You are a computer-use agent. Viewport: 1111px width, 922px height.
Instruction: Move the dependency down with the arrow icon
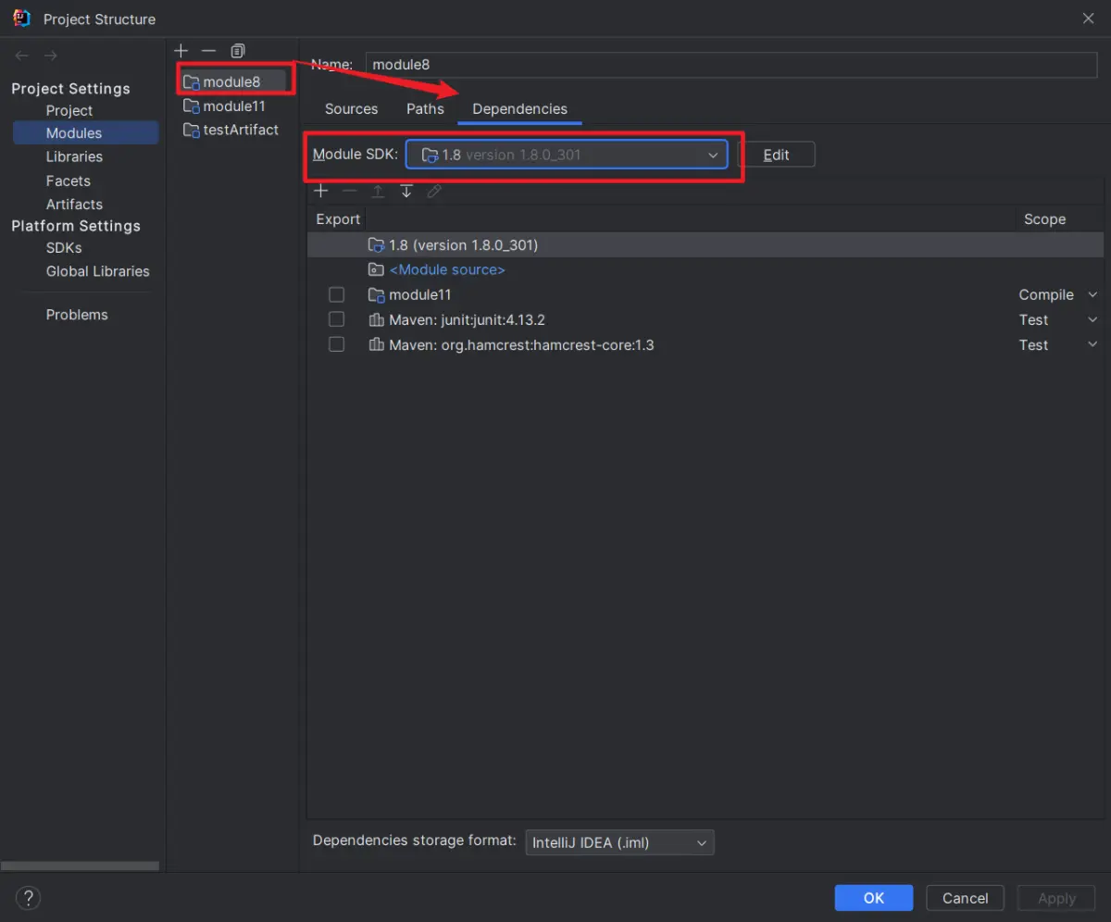[x=406, y=191]
